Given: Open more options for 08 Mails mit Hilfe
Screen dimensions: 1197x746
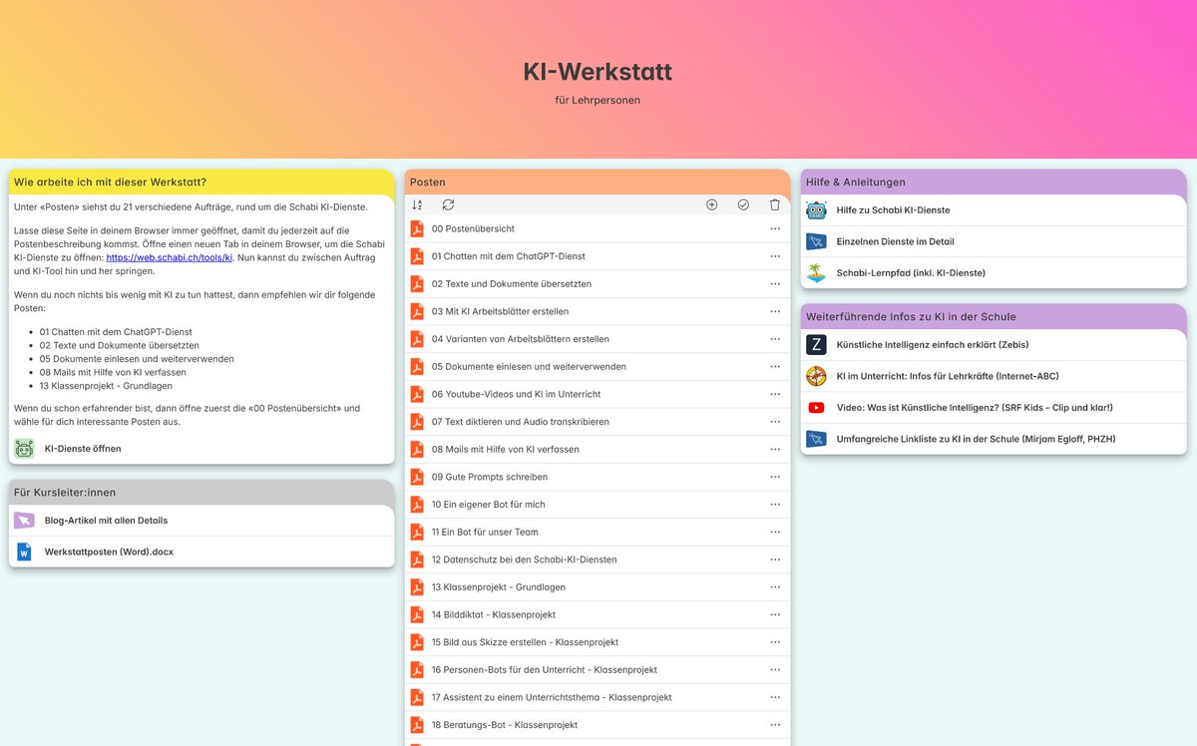Looking at the screenshot, I should pos(775,450).
